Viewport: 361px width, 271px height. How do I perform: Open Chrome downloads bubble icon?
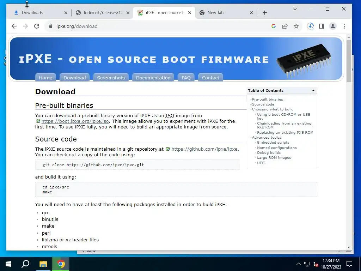(x=310, y=26)
